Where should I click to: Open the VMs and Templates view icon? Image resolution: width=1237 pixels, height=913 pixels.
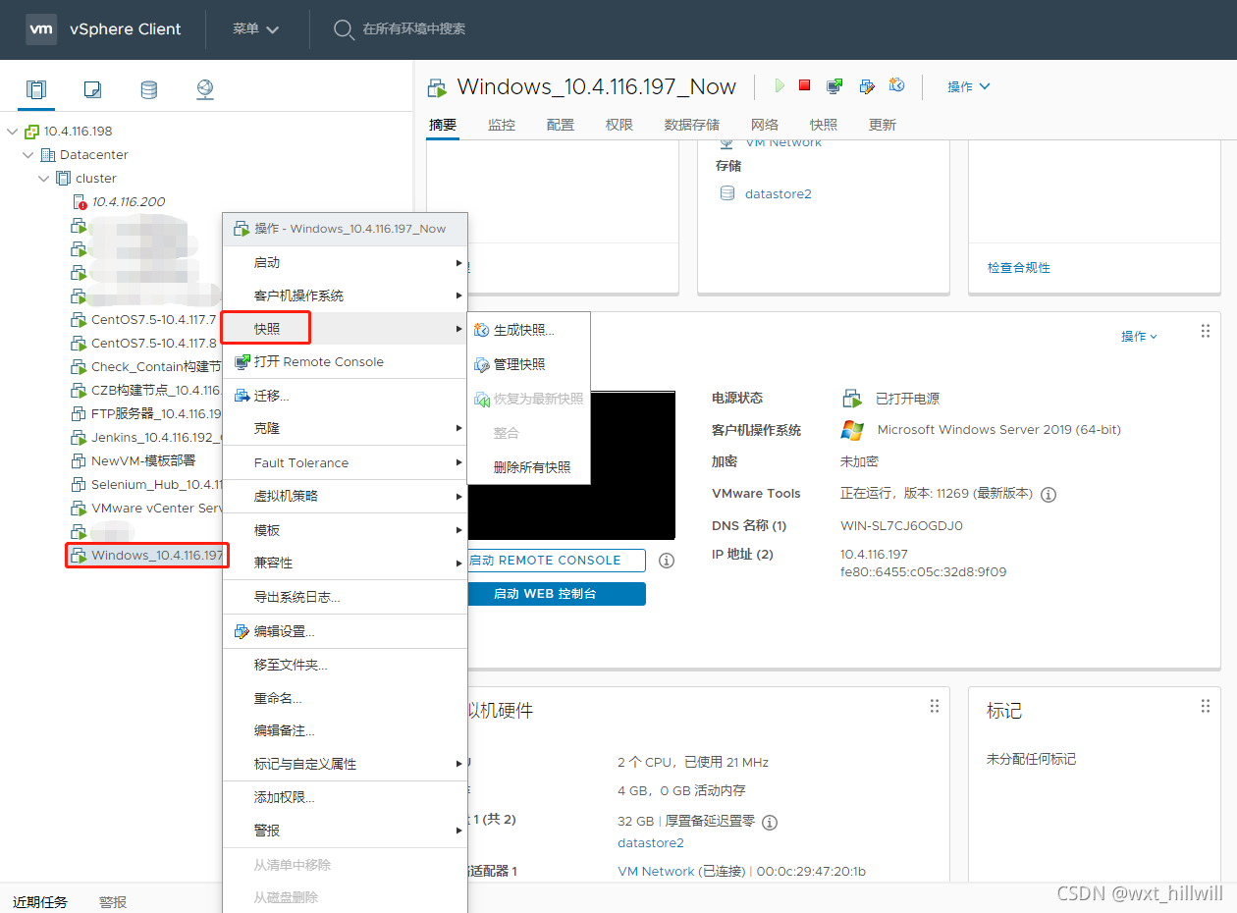92,89
